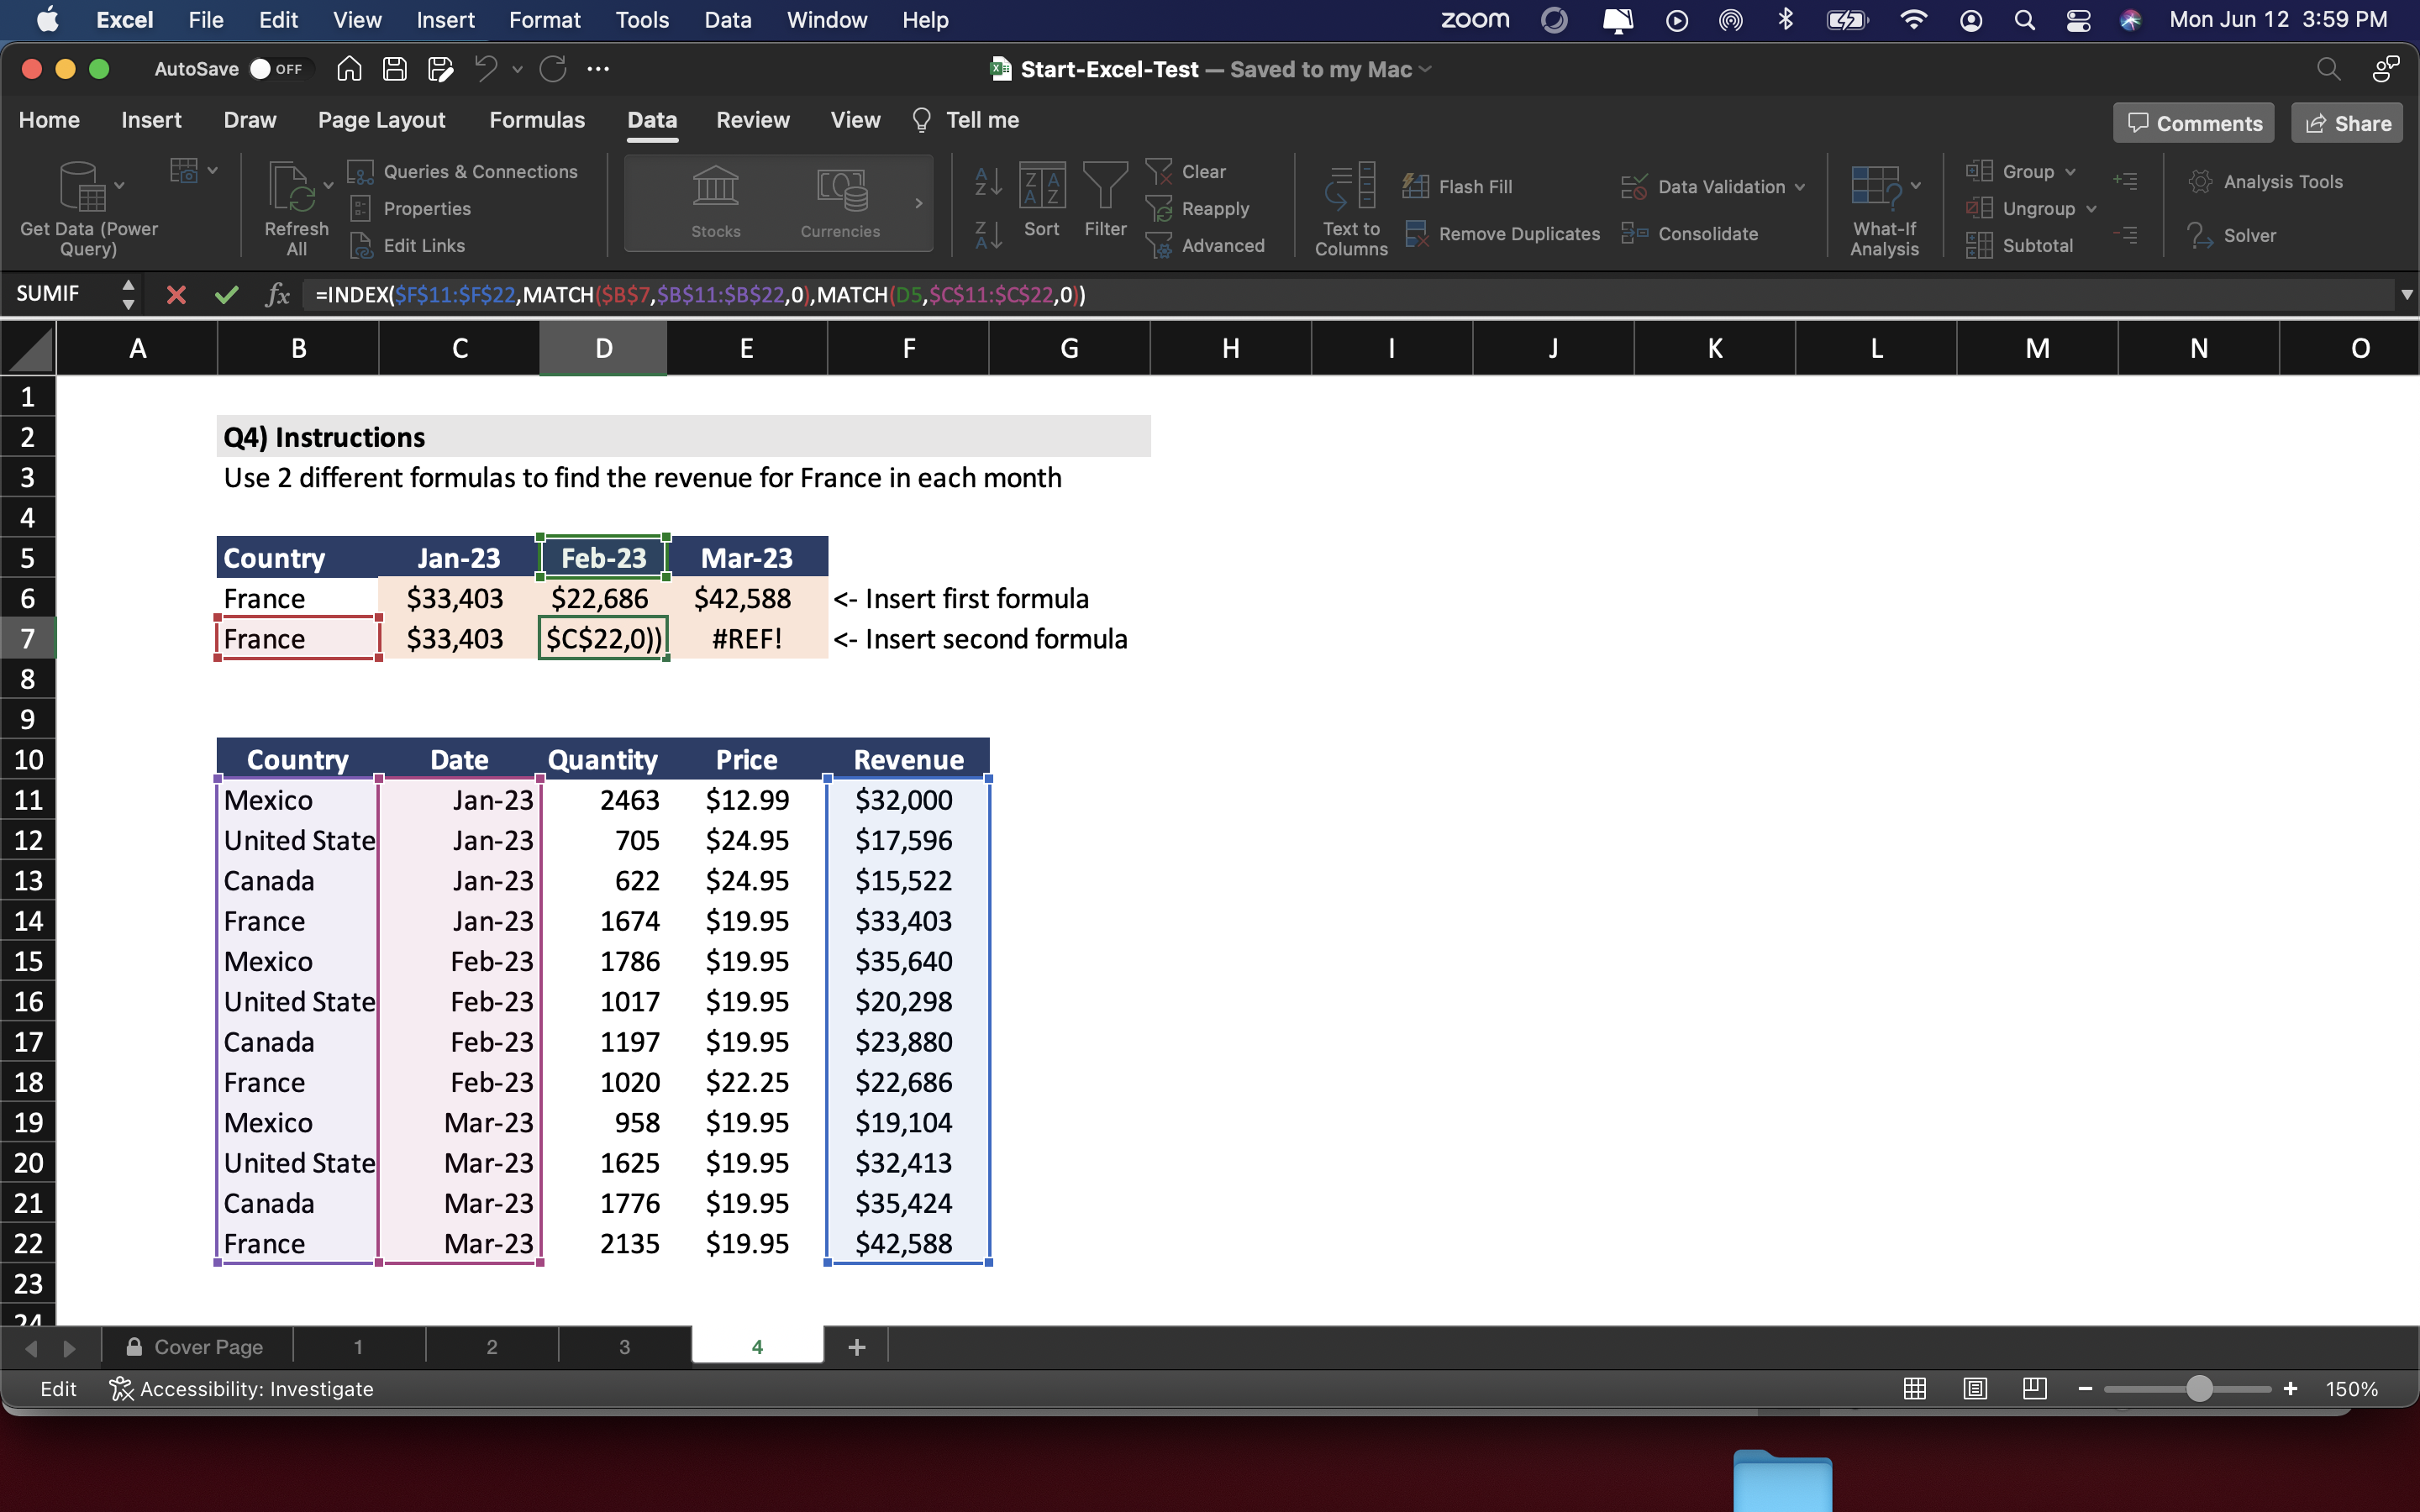Cancel formula entry with the red X
The width and height of the screenshot is (2420, 1512).
176,295
